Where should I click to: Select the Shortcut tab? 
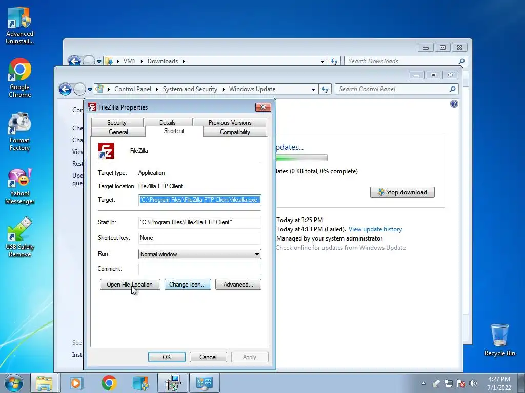click(174, 131)
